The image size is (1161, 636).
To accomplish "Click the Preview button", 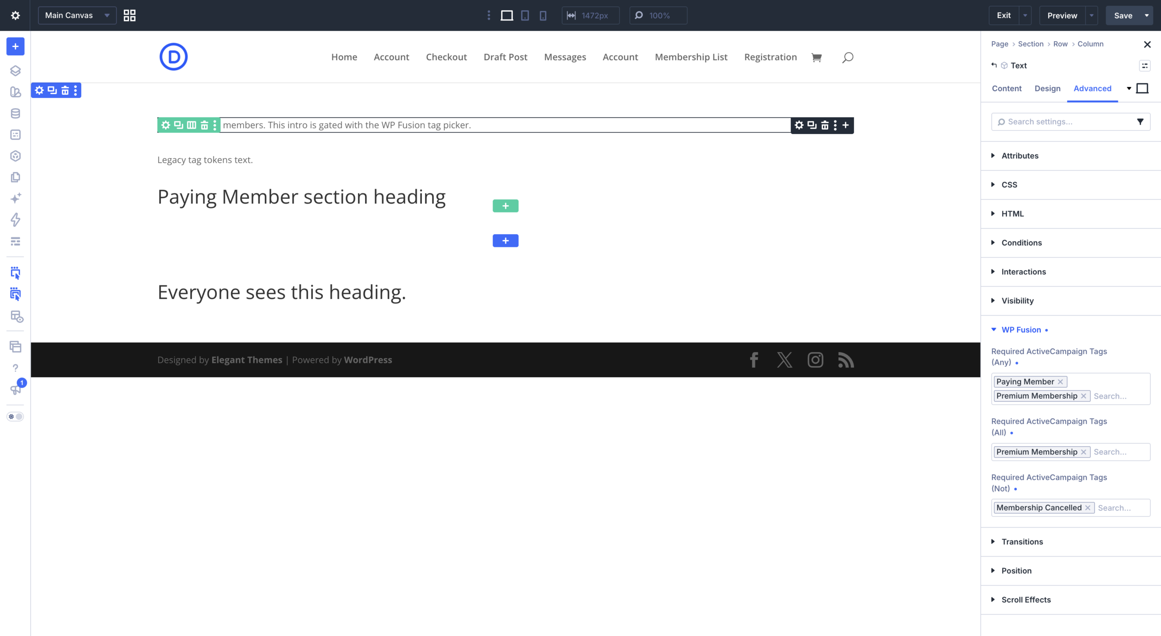I will 1062,15.
